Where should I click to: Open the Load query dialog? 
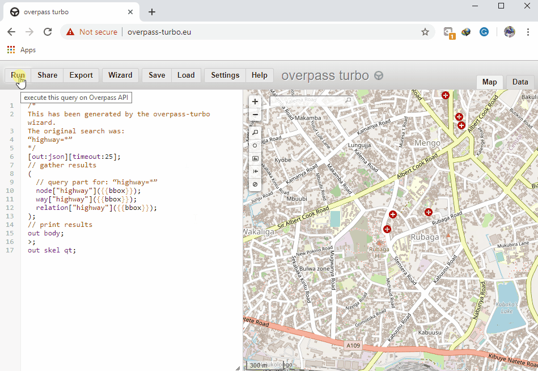186,75
